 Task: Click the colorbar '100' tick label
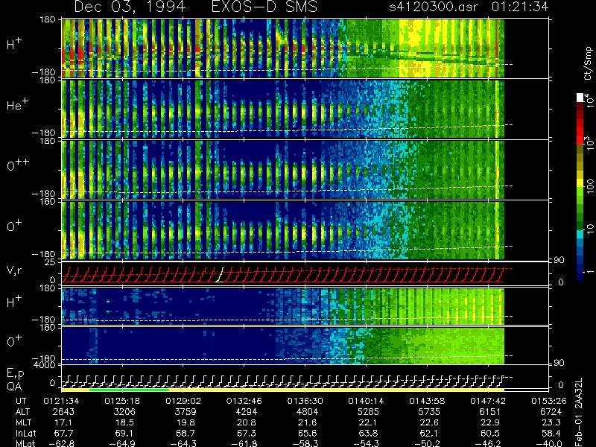point(589,187)
